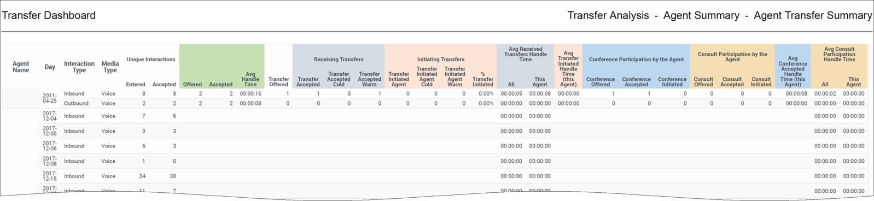Image resolution: width=874 pixels, height=201 pixels.
Task: Click the Unique Interactions group header
Action: (x=151, y=60)
